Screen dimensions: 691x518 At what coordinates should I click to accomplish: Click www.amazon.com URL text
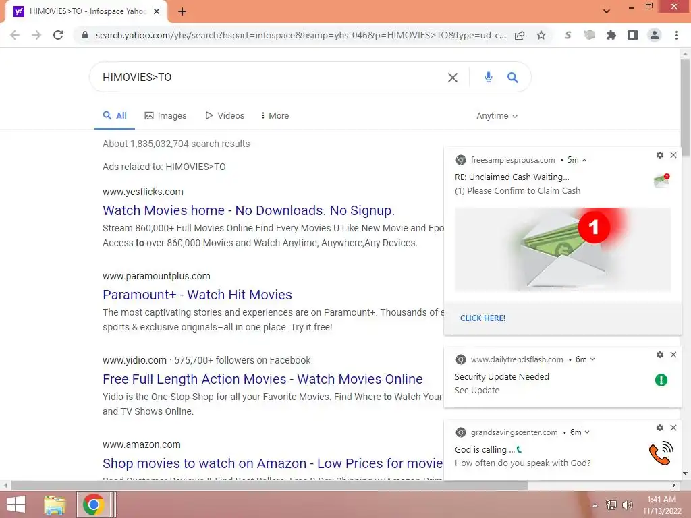coord(142,444)
